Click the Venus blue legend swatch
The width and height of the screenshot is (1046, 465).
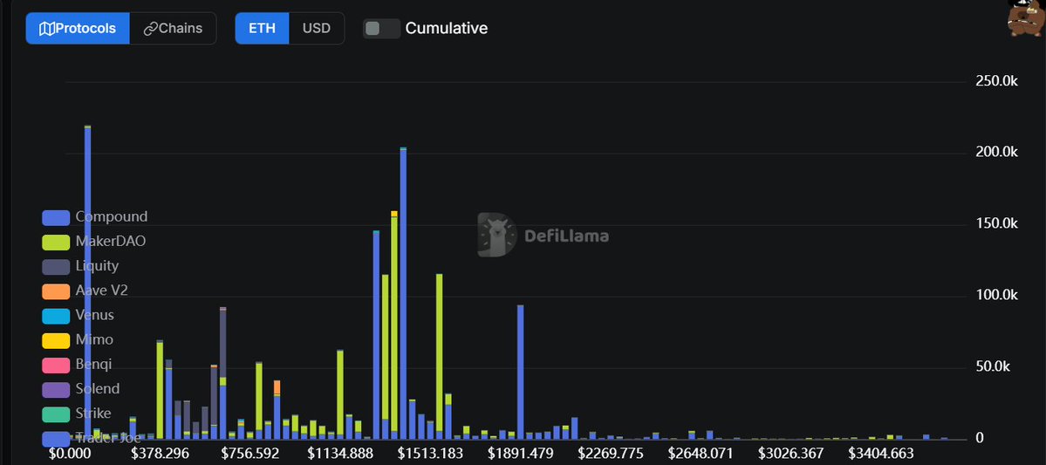(x=56, y=316)
